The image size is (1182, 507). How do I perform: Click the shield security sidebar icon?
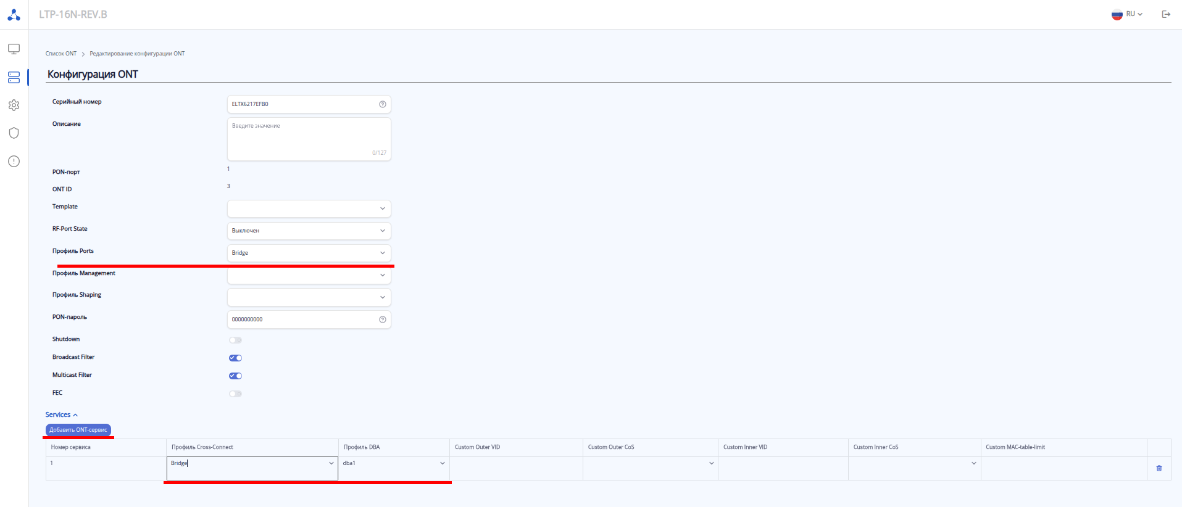[14, 133]
